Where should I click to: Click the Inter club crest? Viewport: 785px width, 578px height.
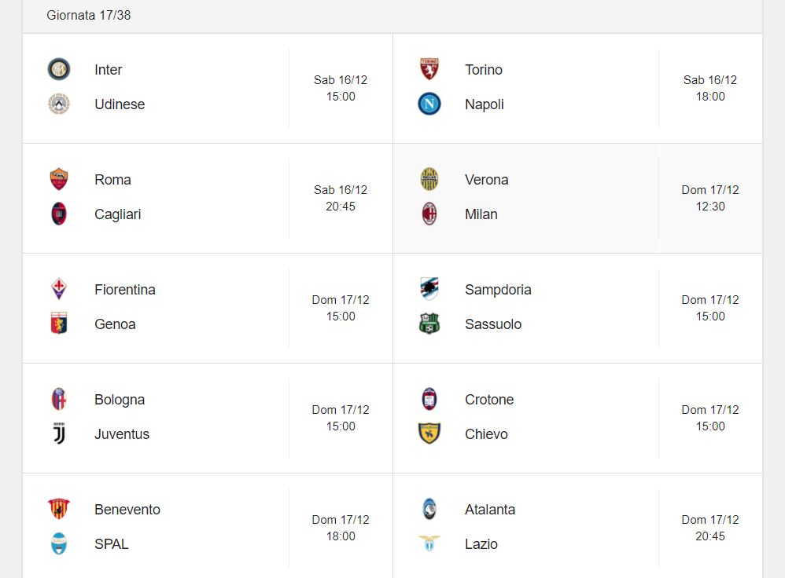[x=58, y=69]
